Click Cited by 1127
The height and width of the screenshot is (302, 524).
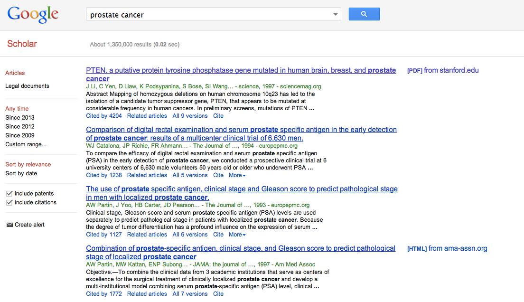point(104,235)
